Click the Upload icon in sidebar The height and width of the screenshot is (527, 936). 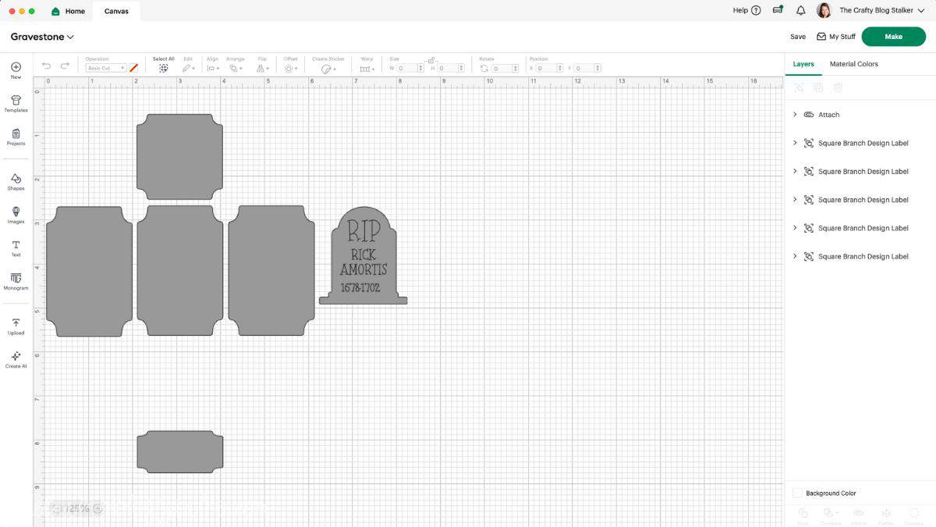pyautogui.click(x=16, y=325)
